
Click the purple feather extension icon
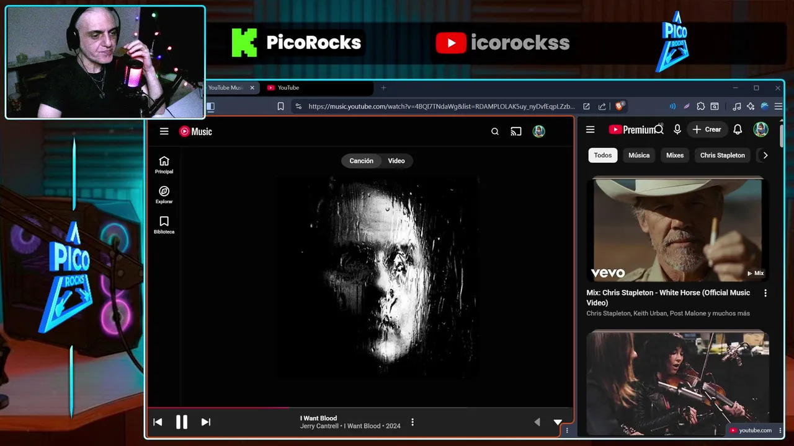(686, 107)
